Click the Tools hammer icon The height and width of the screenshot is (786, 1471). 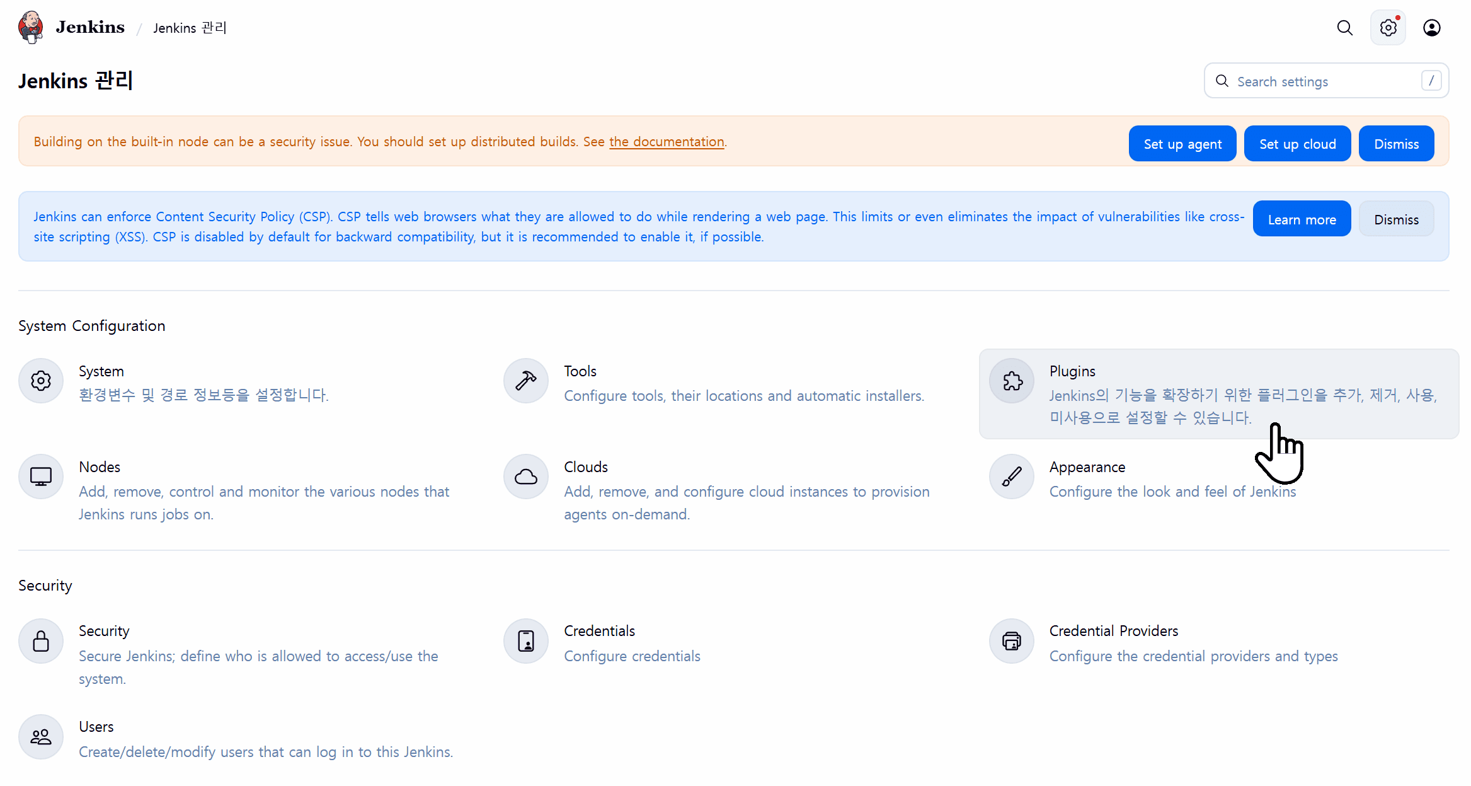526,381
